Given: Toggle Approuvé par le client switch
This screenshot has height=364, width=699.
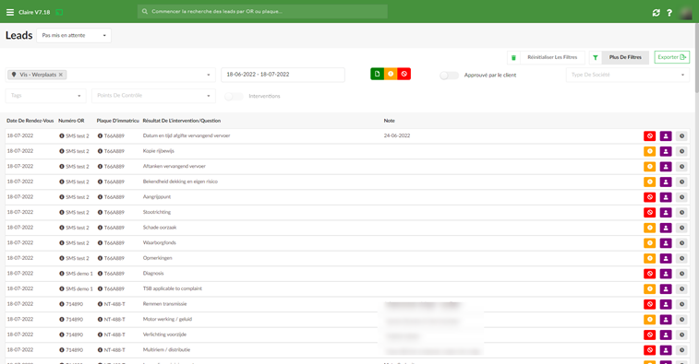Looking at the screenshot, I should [x=449, y=76].
